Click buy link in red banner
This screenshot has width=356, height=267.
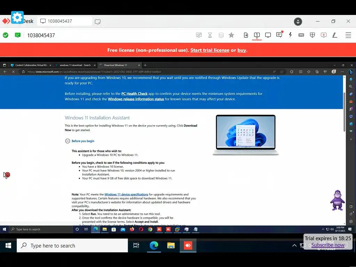click(242, 50)
